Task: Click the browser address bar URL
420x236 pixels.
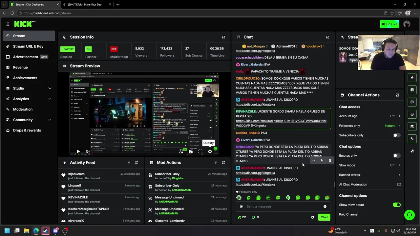Action: click(x=47, y=13)
